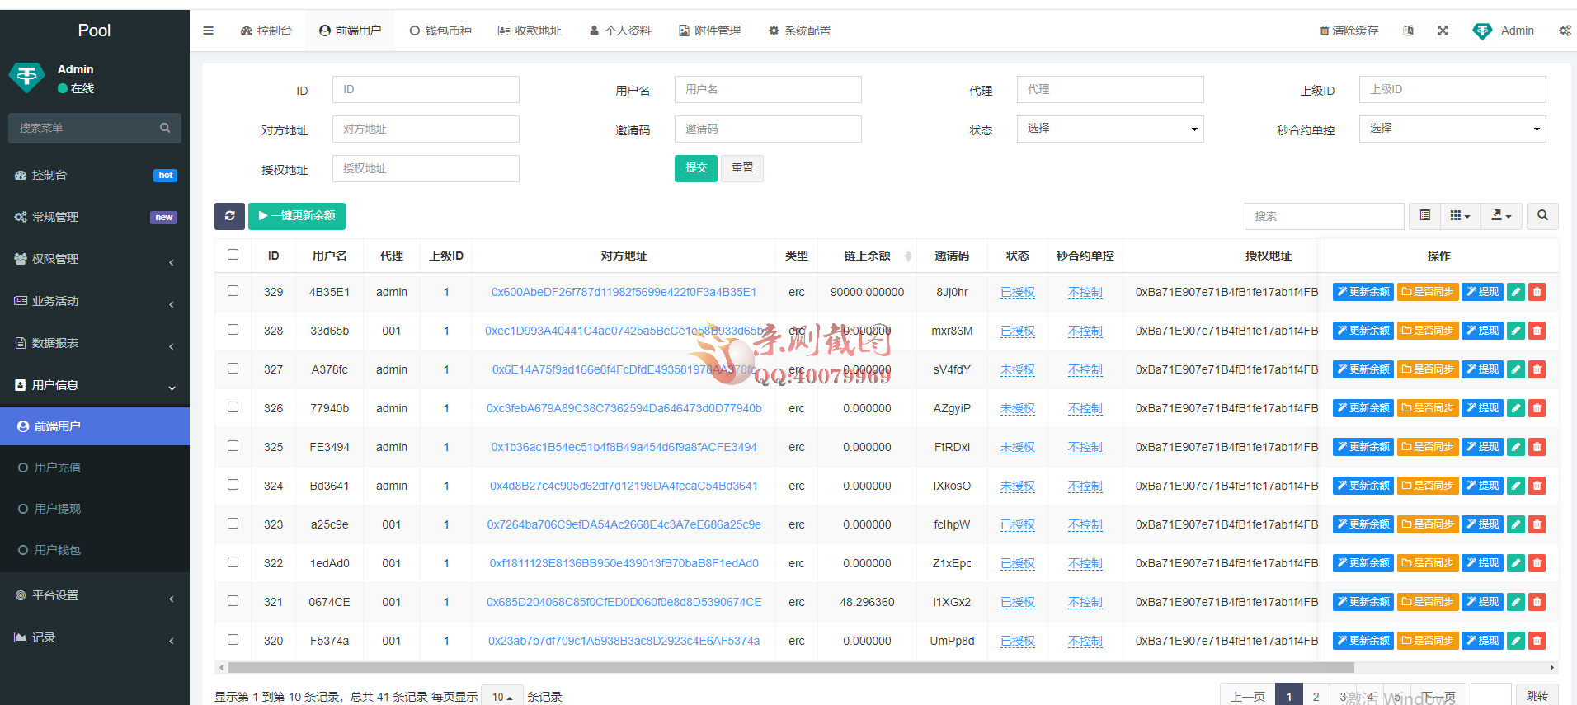This screenshot has height=705, width=1577.
Task: Enter fullscreen with the expand icon
Action: click(x=1443, y=31)
